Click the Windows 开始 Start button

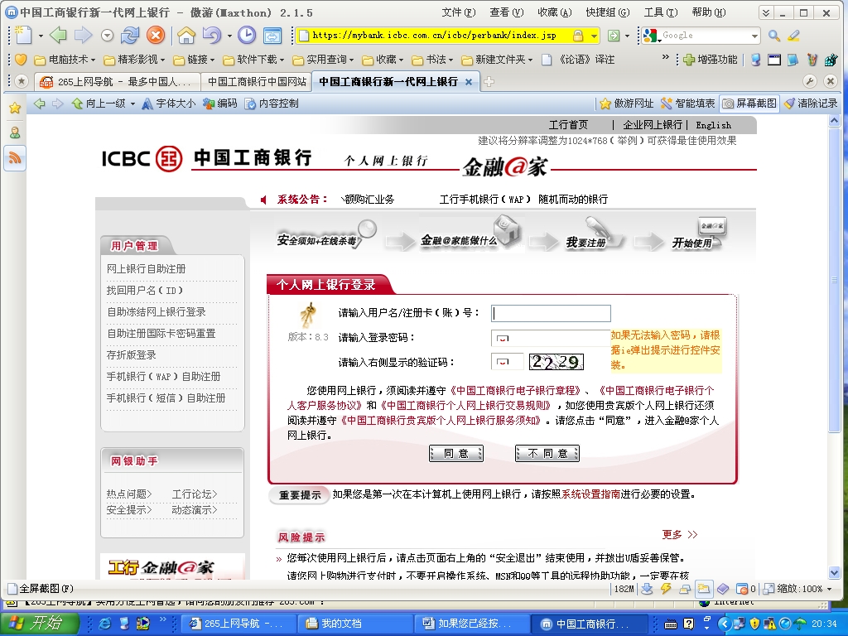tap(40, 624)
